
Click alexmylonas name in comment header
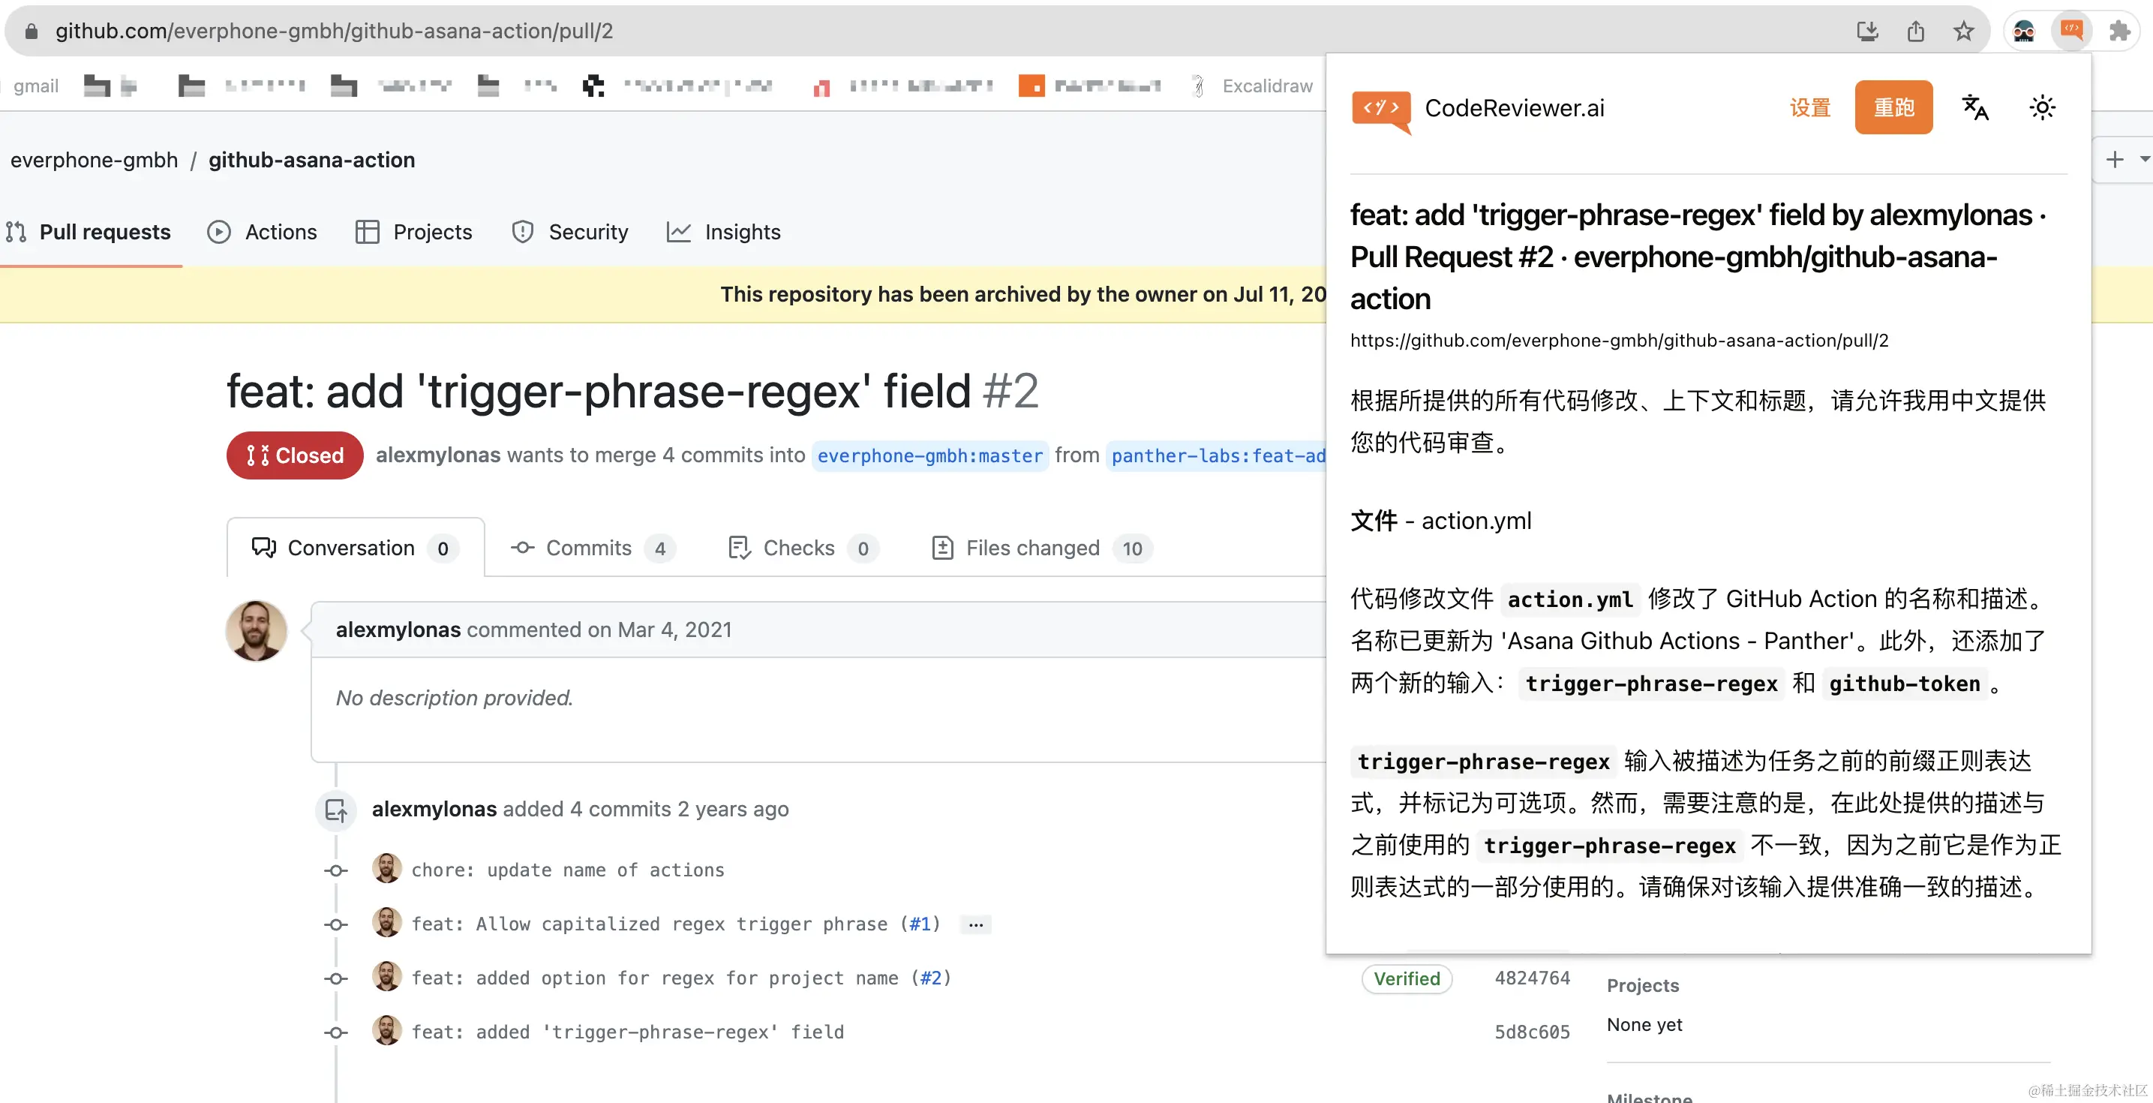398,630
